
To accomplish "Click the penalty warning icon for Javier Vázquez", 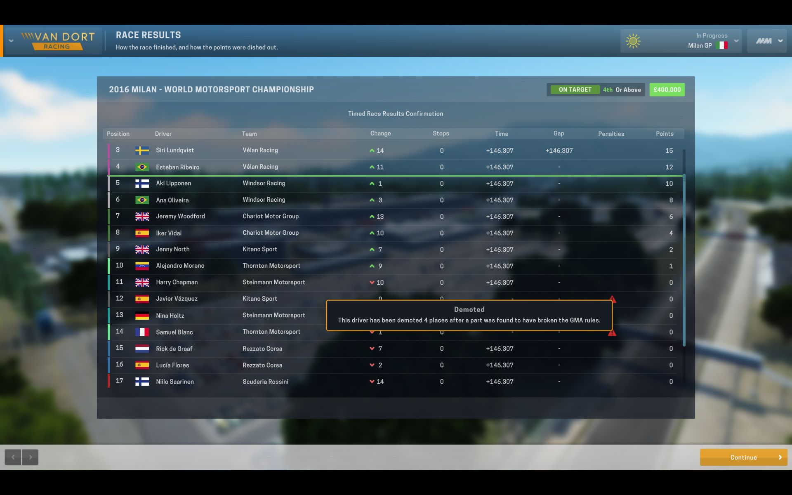I will [613, 299].
